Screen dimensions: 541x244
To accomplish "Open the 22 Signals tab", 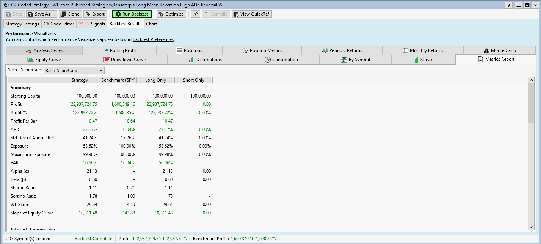I will [x=91, y=24].
